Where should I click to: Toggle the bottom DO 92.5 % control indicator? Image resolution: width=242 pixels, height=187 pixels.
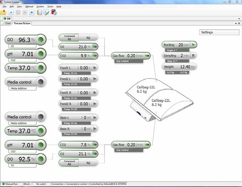point(41,159)
